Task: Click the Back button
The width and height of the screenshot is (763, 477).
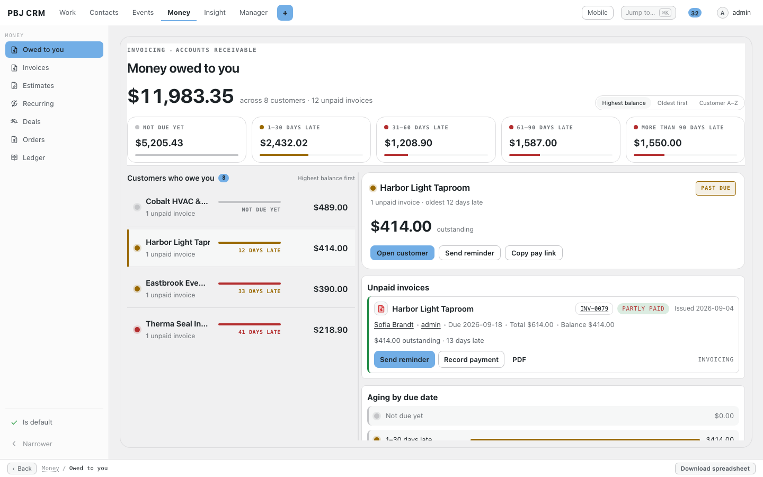Action: [x=22, y=469]
